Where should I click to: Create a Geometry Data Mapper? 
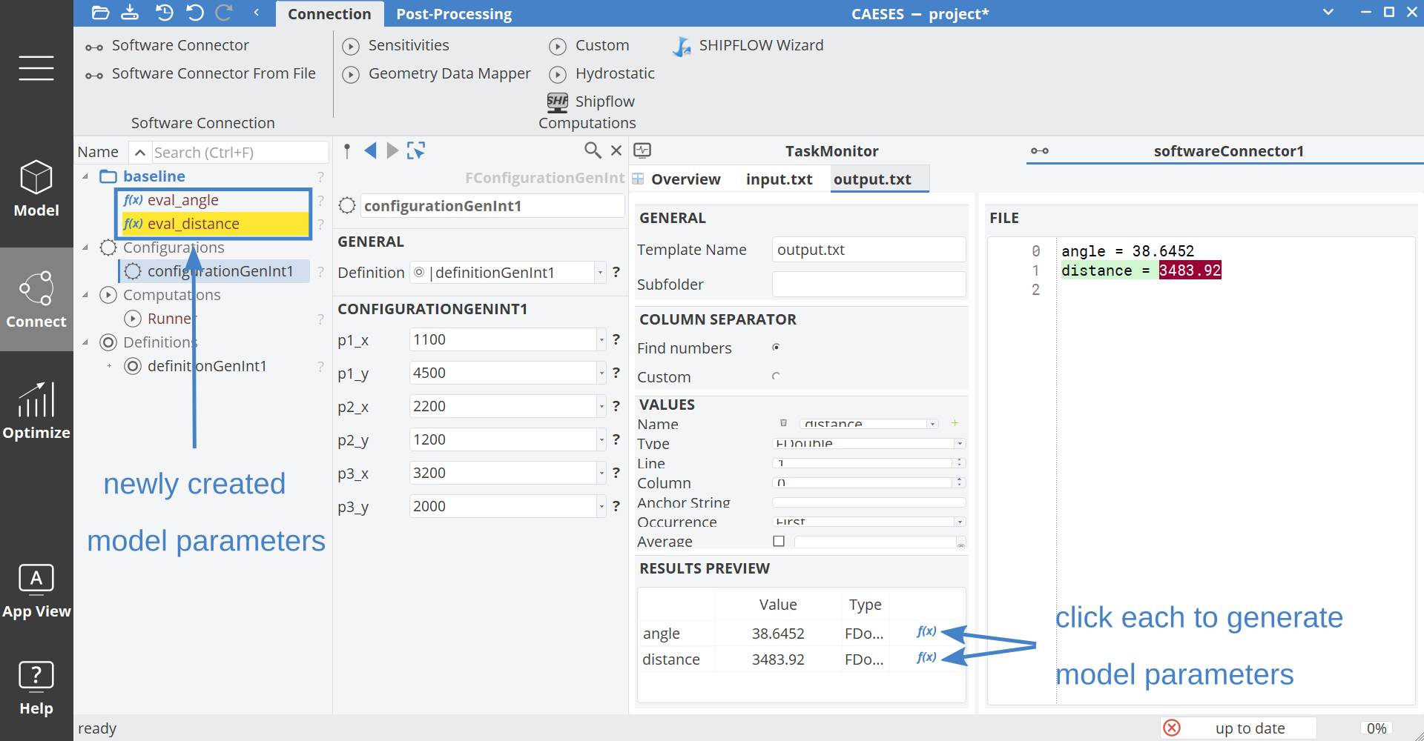click(x=437, y=74)
